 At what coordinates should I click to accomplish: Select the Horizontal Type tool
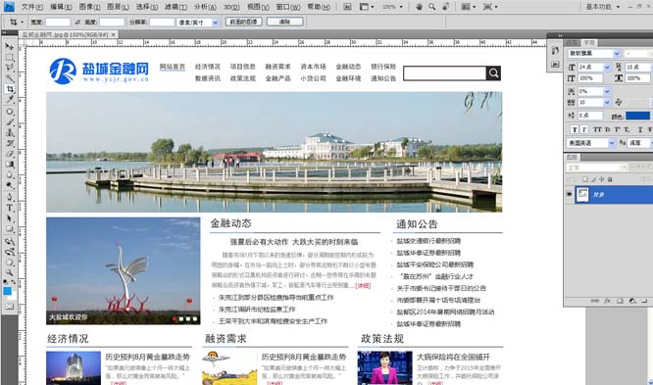[9, 208]
